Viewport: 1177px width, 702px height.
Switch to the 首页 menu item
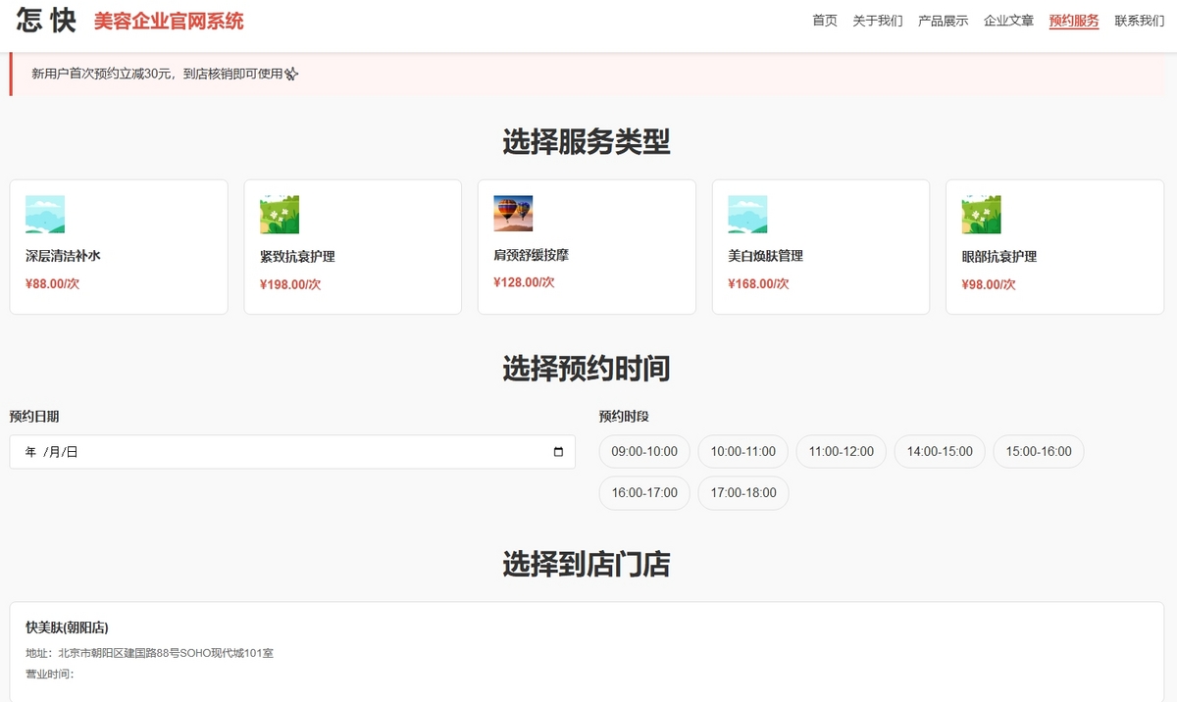coord(824,20)
